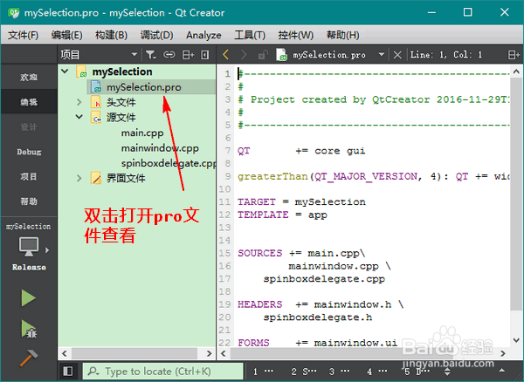This screenshot has height=382, width=524.
Task: Switch to Help mode in sidebar
Action: click(29, 201)
